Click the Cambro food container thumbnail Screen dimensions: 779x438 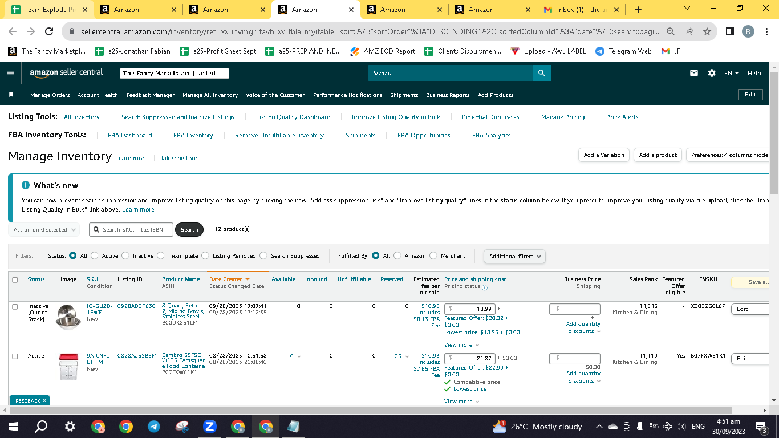[68, 367]
